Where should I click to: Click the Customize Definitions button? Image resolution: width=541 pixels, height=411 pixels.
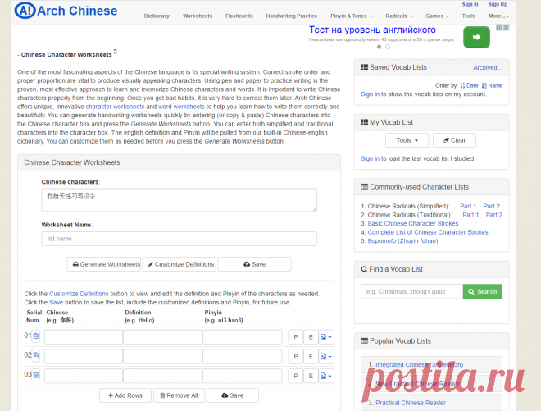pos(179,264)
